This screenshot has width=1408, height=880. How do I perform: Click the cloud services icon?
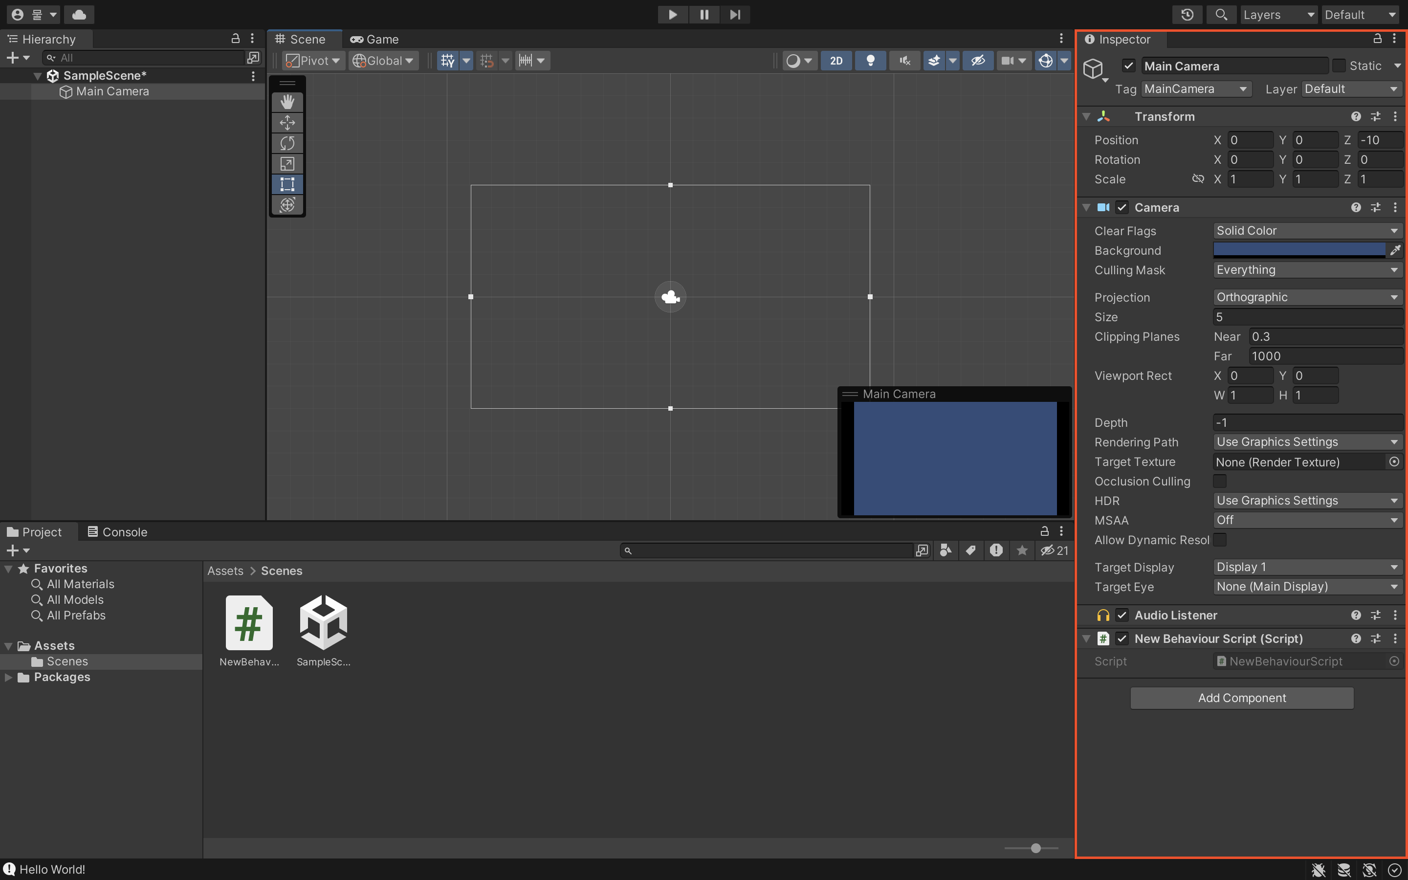click(79, 15)
